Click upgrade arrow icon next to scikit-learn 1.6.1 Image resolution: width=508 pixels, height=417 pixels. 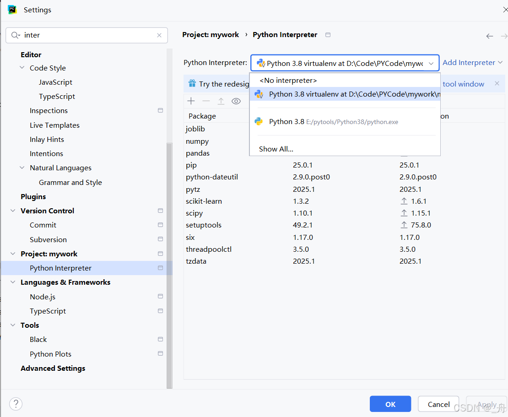pyautogui.click(x=404, y=201)
